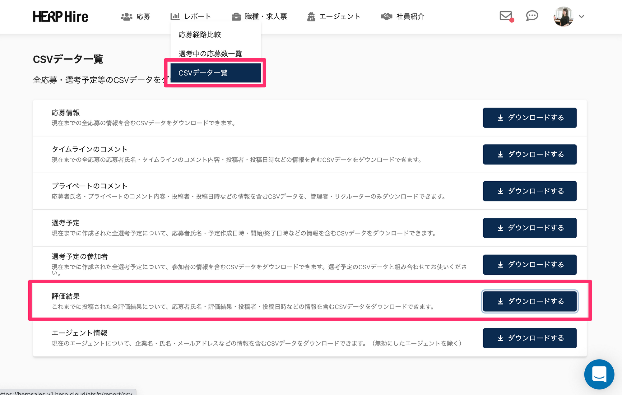The image size is (622, 395).
Task: Click the 応募 people icon in navigation
Action: pyautogui.click(x=127, y=16)
